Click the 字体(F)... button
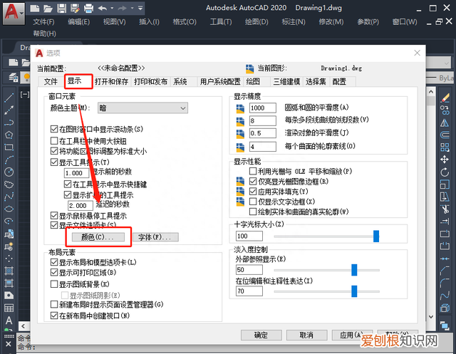This screenshot has width=456, height=354. pyautogui.click(x=155, y=237)
